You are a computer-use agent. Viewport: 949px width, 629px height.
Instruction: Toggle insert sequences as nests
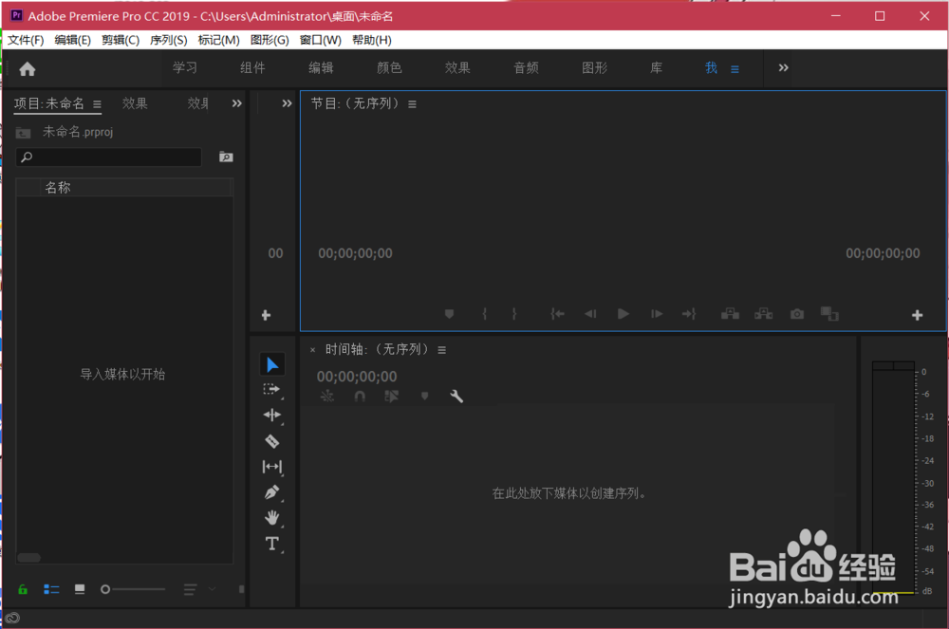(x=326, y=397)
